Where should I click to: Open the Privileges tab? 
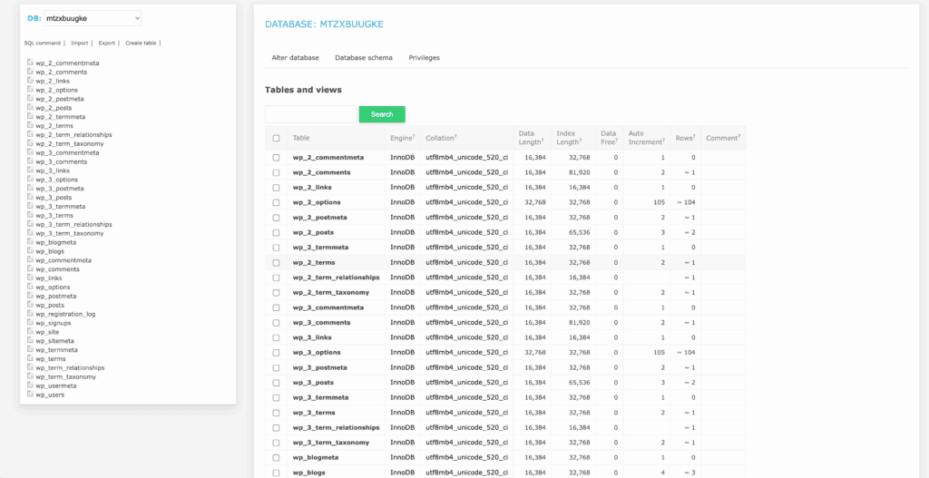425,57
